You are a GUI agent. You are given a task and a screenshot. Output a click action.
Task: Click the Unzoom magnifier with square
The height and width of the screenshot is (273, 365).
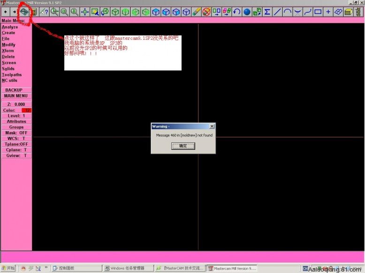coord(64,12)
